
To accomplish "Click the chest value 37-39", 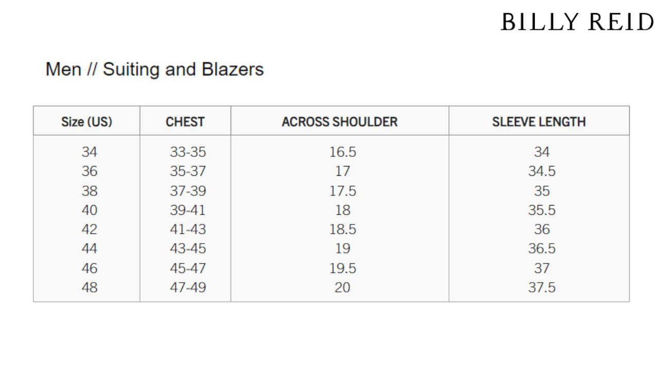I will (x=188, y=191).
